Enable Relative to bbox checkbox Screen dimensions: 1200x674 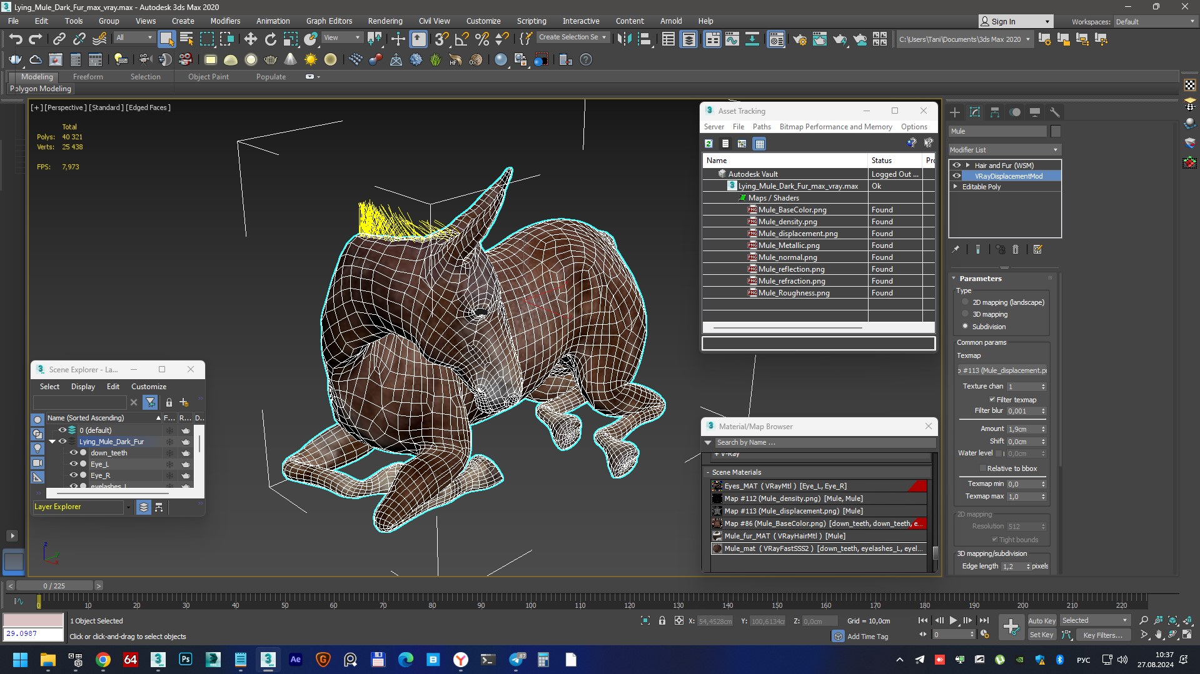coord(982,468)
